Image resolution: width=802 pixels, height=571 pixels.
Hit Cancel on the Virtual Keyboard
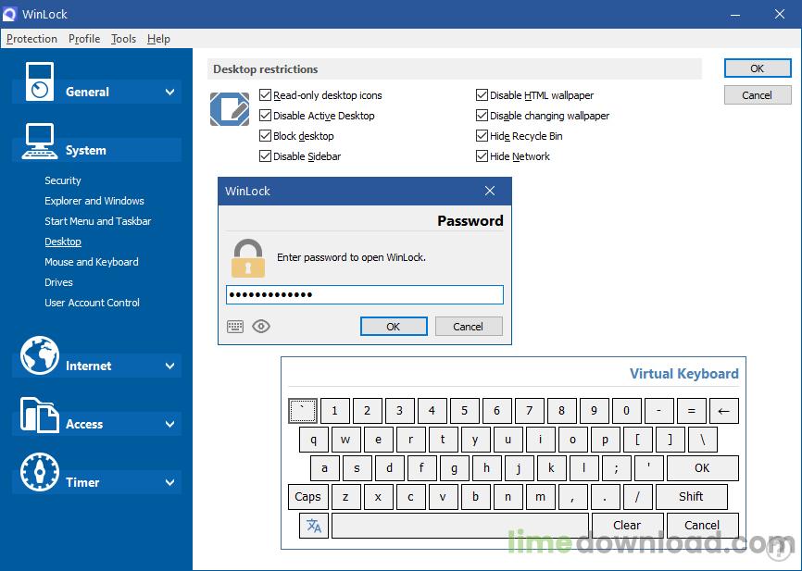pos(702,526)
